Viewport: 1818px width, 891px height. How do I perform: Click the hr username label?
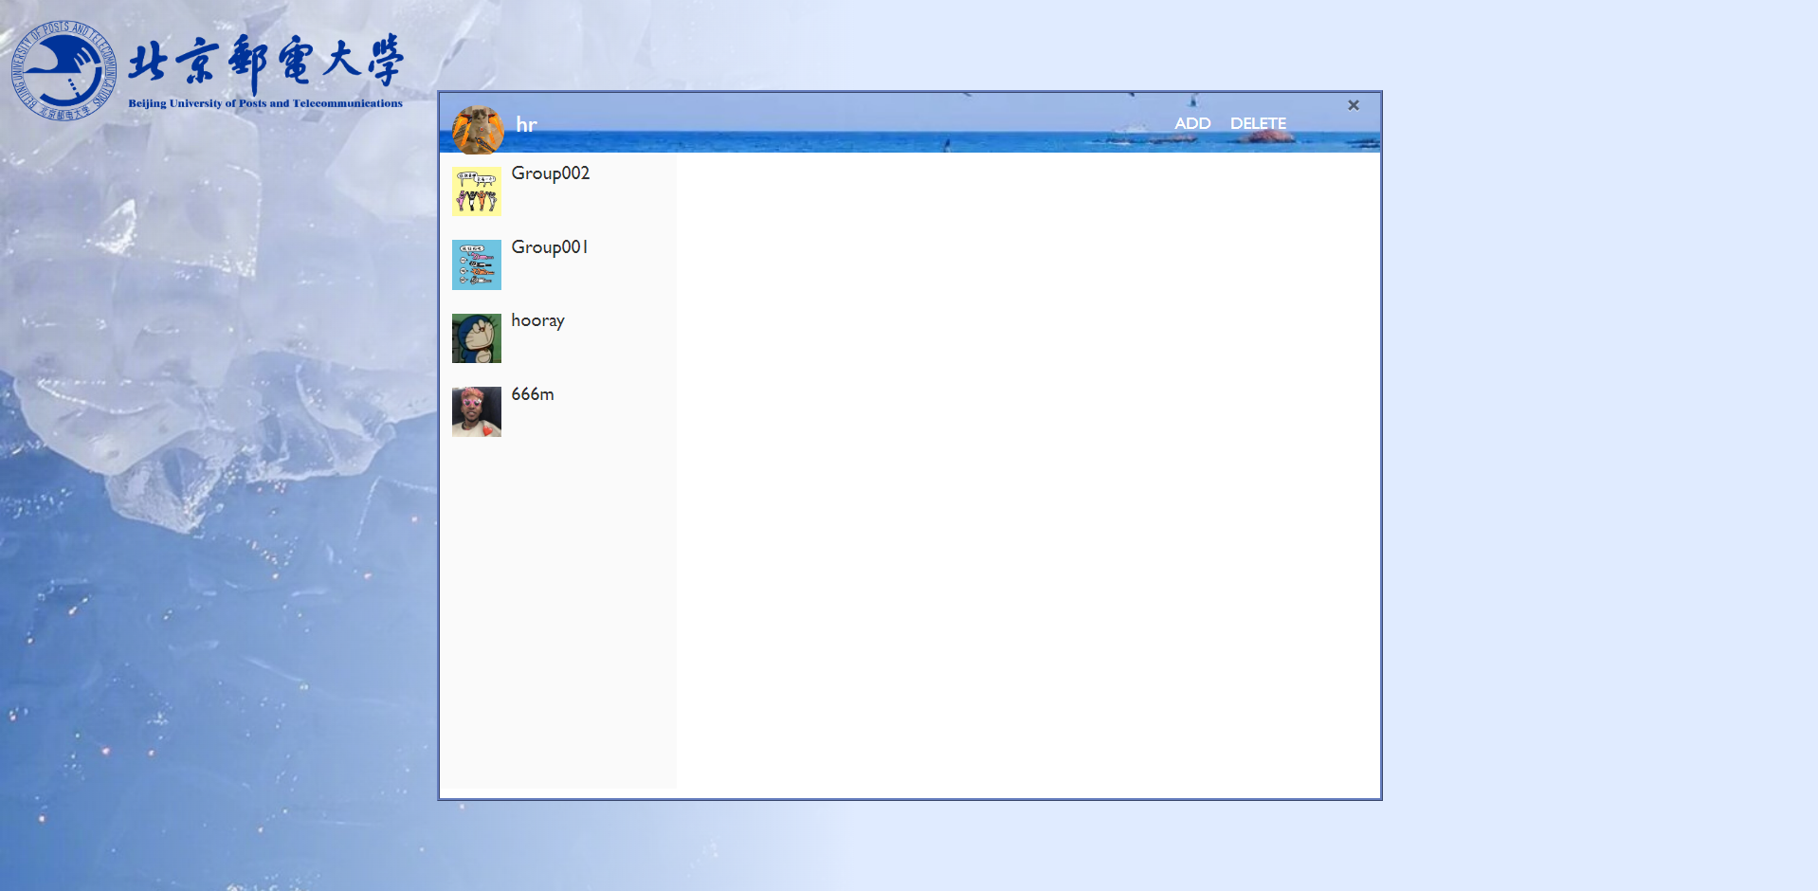point(526,124)
